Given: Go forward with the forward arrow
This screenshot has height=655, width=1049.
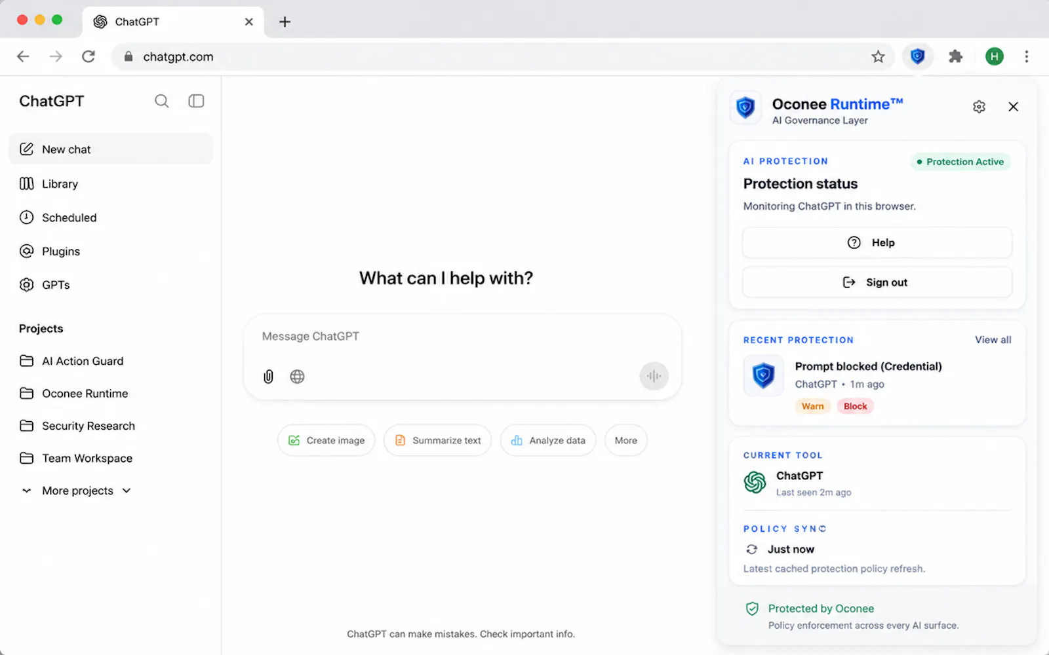Looking at the screenshot, I should [x=56, y=56].
